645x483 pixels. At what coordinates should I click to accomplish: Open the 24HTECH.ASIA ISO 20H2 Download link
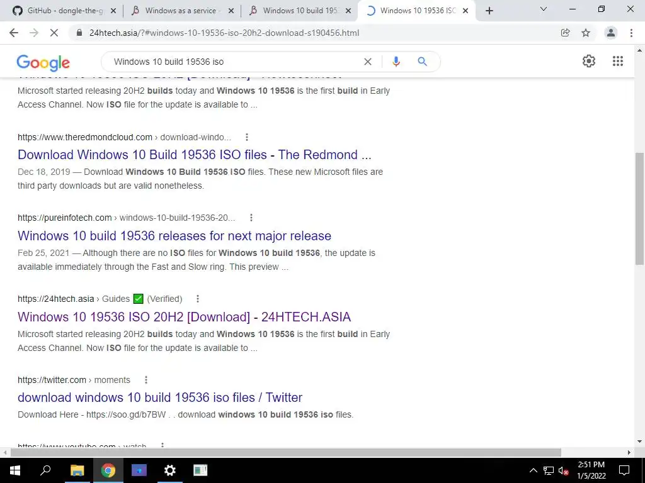click(185, 317)
